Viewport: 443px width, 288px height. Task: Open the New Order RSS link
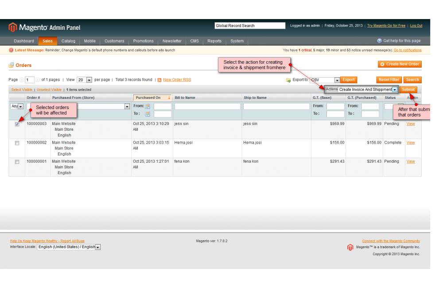177,80
